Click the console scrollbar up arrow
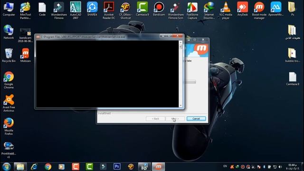The width and height of the screenshot is (304, 171). pyautogui.click(x=180, y=42)
